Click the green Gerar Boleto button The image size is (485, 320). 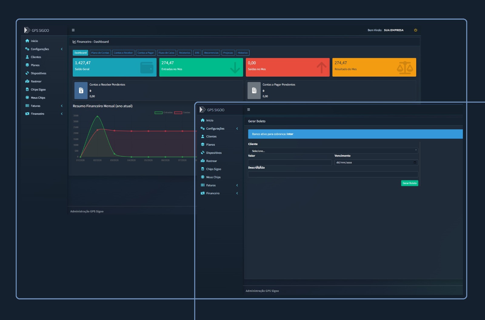tap(410, 183)
